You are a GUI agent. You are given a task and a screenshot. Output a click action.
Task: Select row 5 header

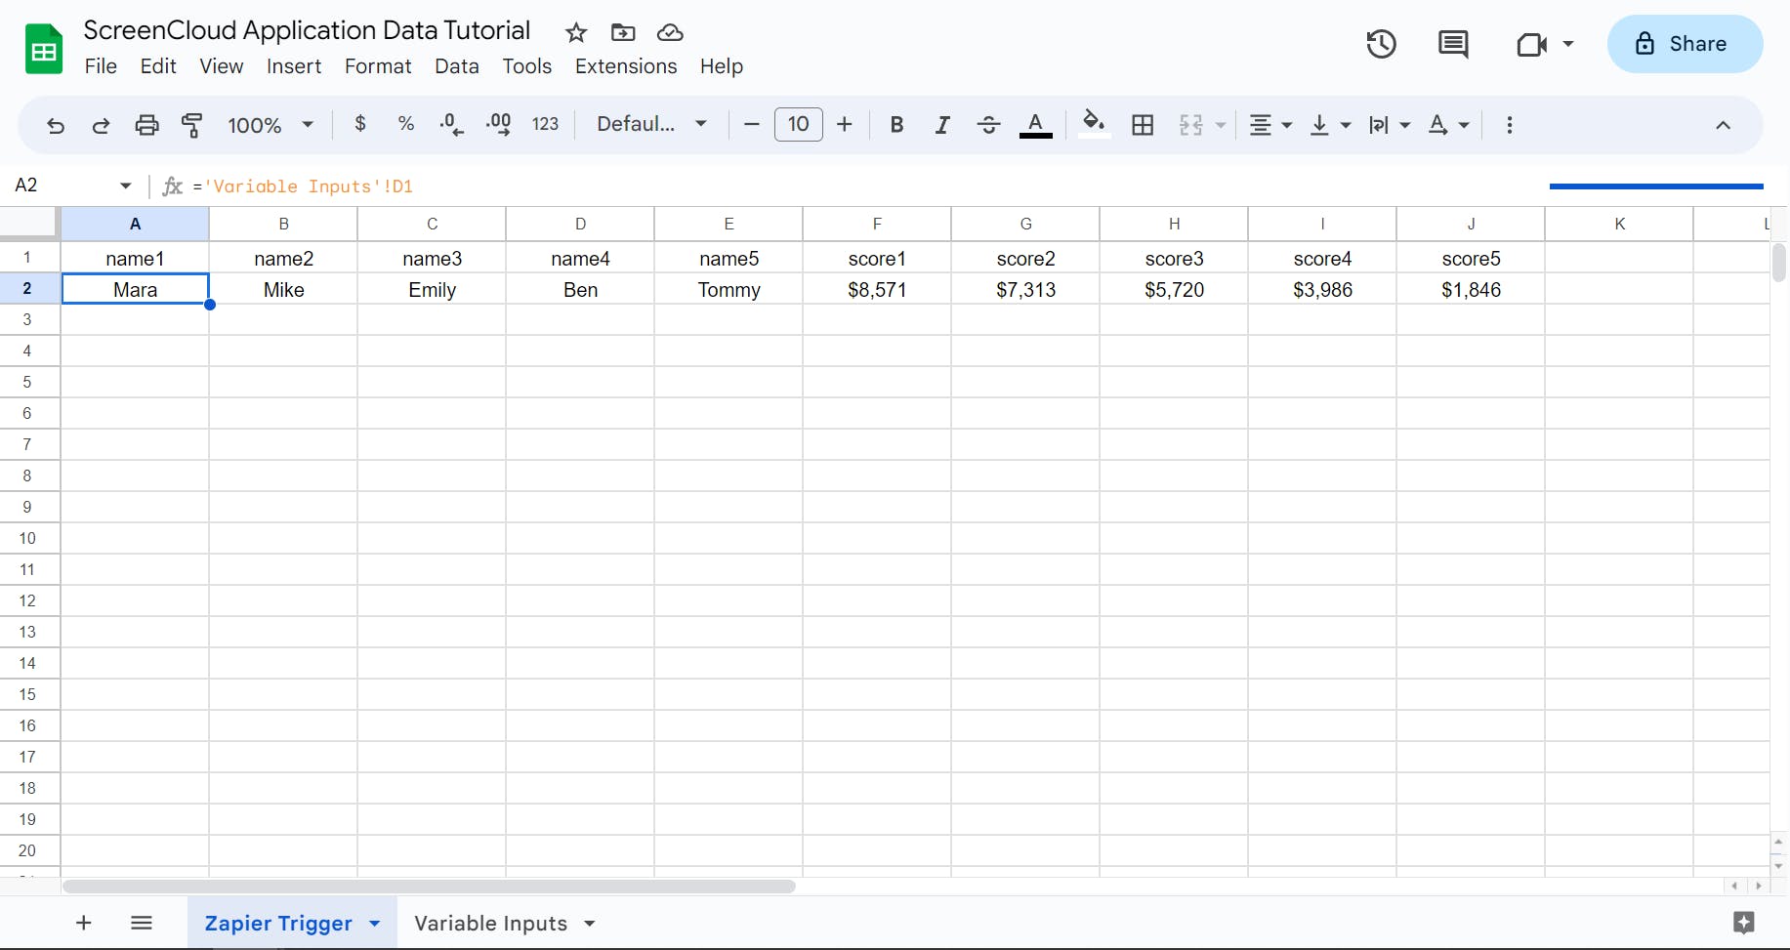tap(27, 382)
